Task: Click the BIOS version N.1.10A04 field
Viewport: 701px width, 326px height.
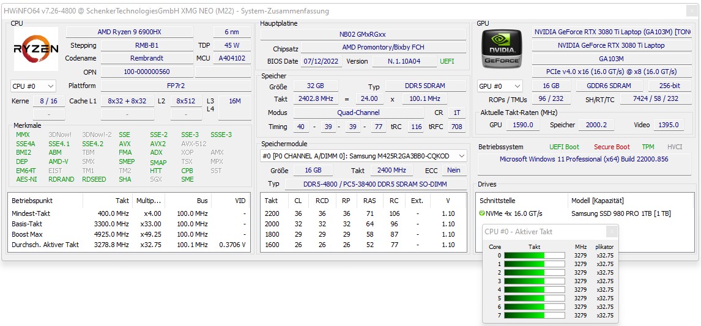Action: tap(404, 61)
